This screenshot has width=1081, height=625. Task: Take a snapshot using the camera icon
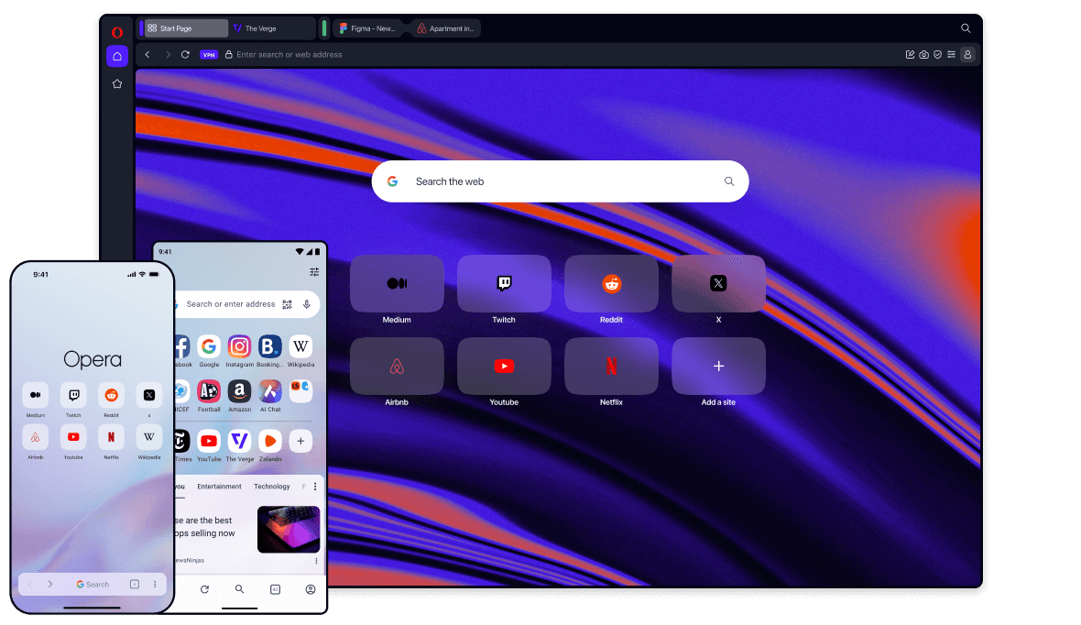[x=923, y=54]
